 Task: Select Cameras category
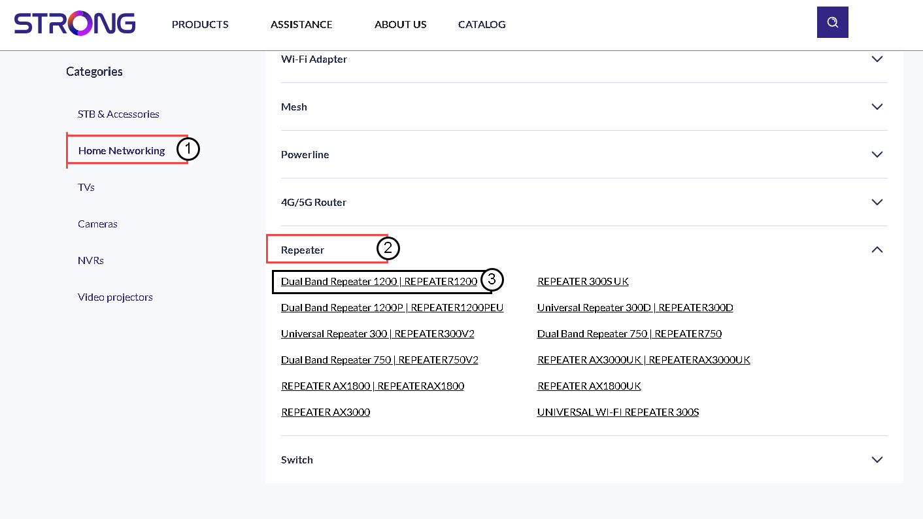coord(97,224)
